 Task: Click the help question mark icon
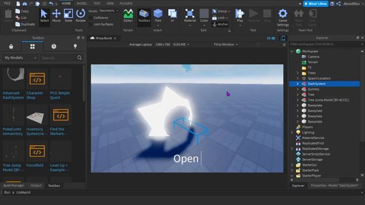332,3
